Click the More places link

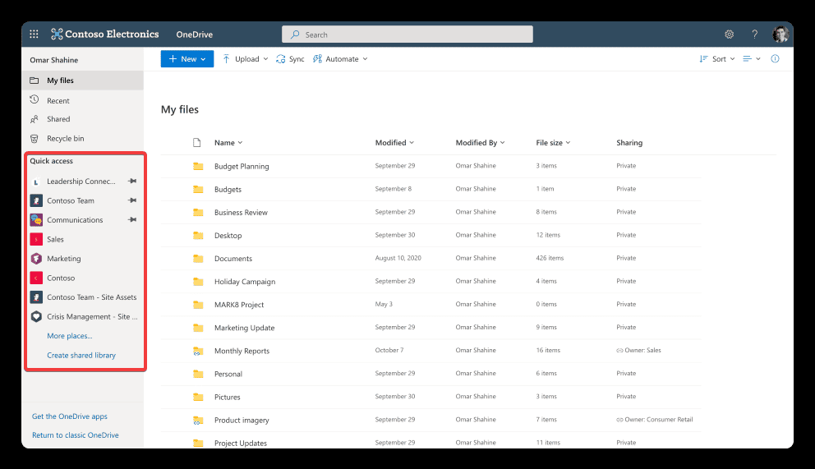tap(70, 336)
